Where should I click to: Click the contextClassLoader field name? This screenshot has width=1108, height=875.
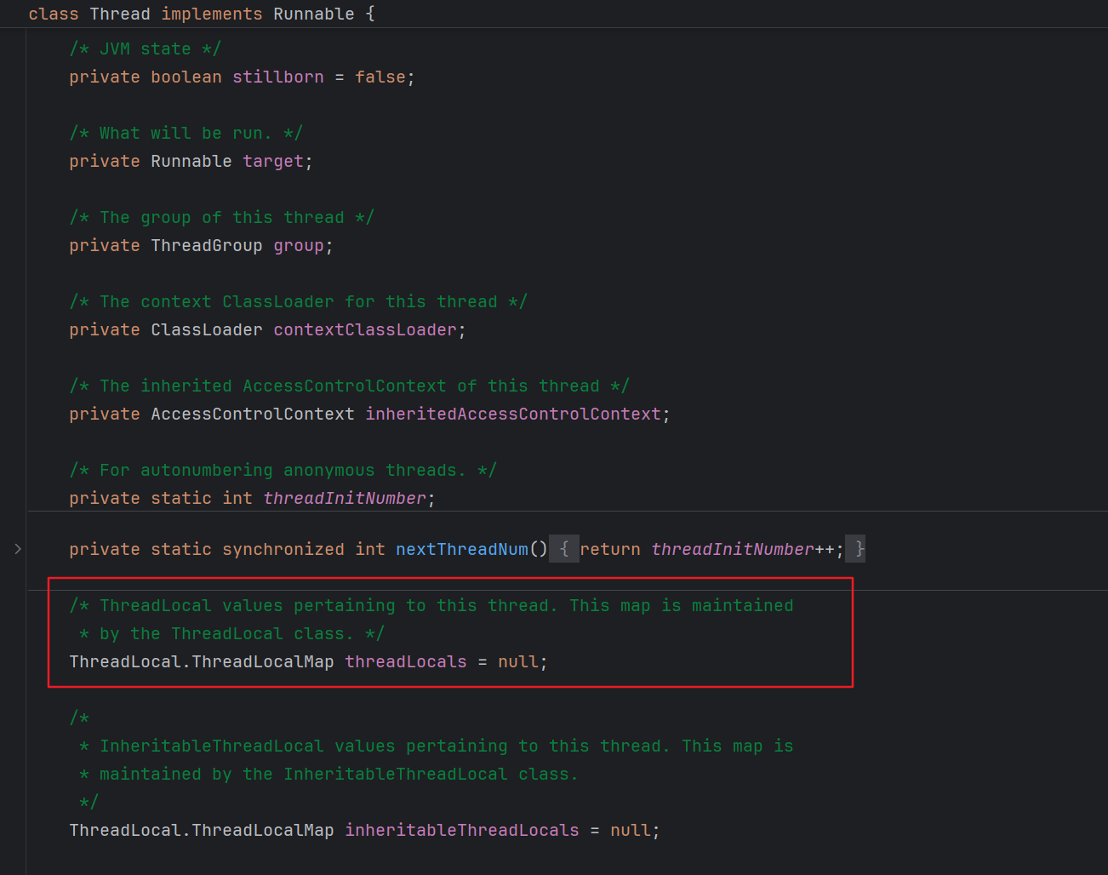(x=364, y=329)
